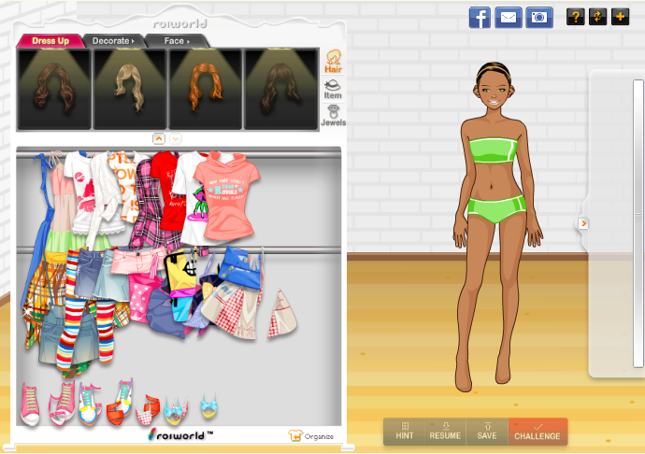Switch to the Dress Up tab
645x454 pixels.
tap(50, 41)
